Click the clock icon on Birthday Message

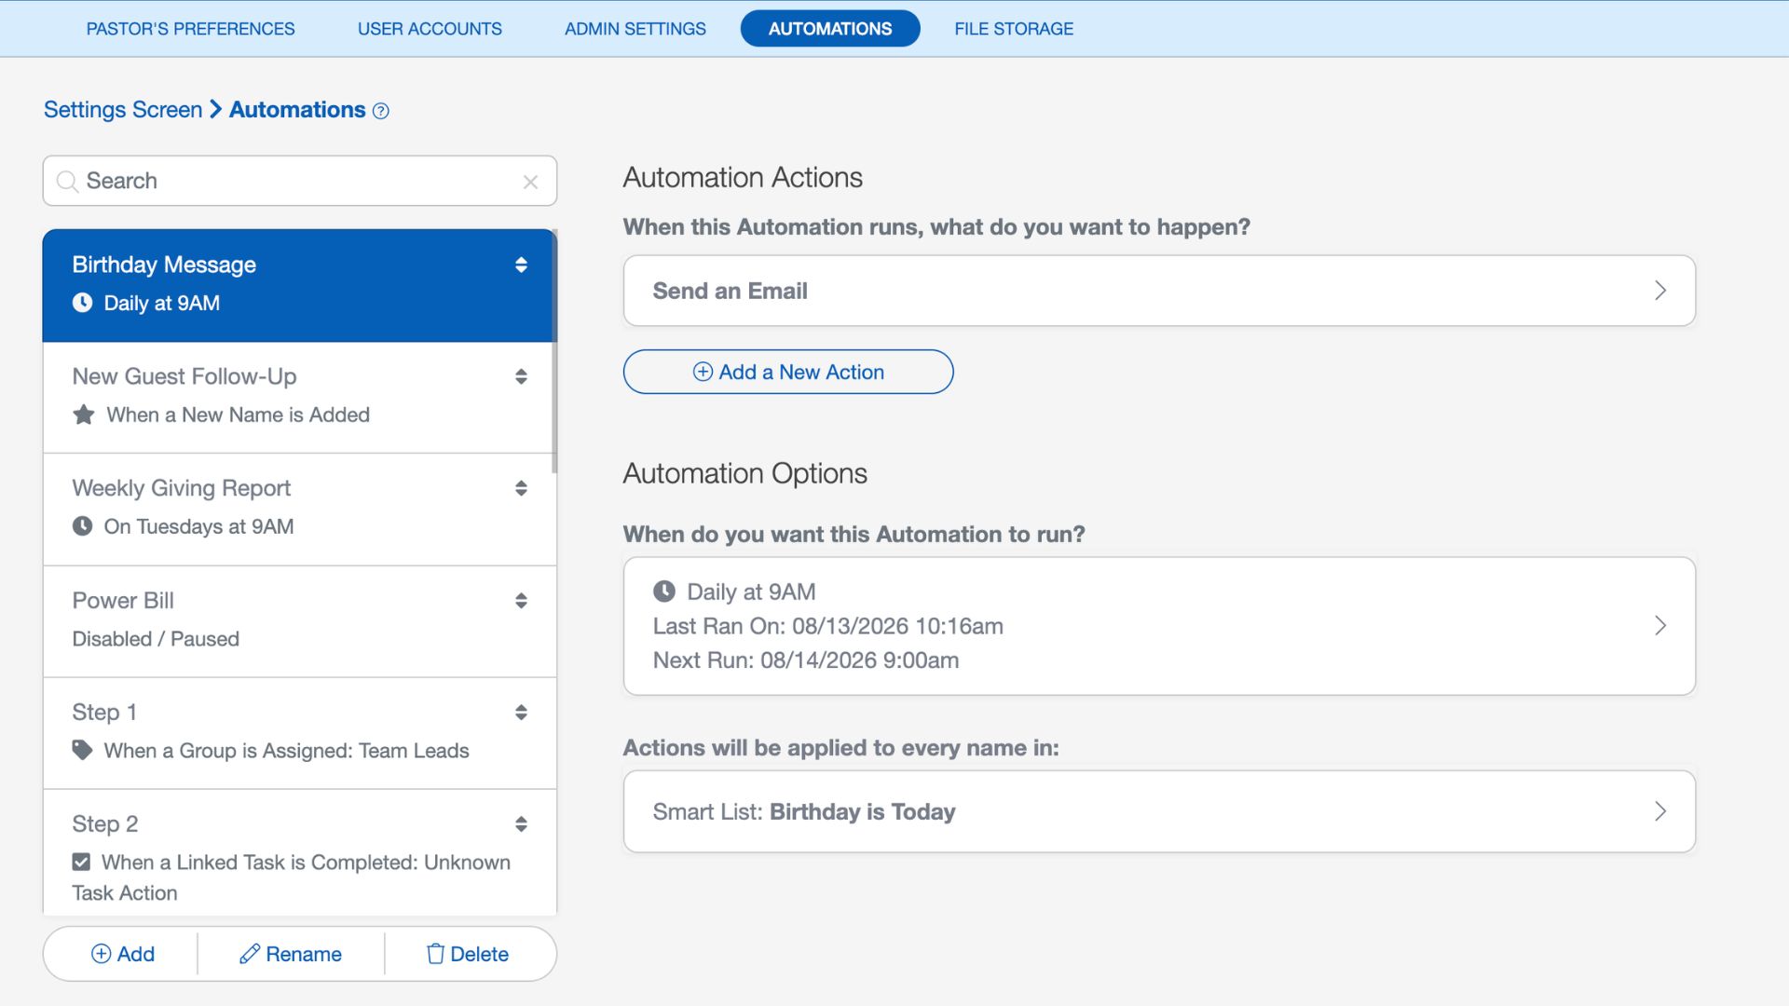tap(83, 303)
